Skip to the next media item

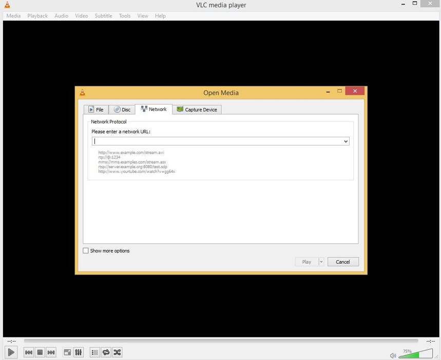click(x=51, y=352)
